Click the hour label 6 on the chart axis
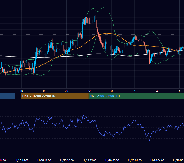Screen dimensions: 184x163 [x=180, y=91]
